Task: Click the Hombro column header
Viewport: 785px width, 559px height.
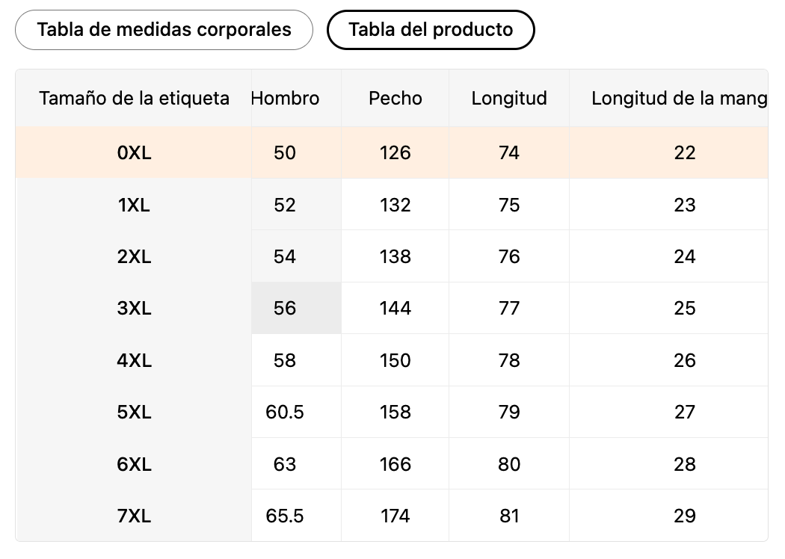Action: click(x=285, y=98)
